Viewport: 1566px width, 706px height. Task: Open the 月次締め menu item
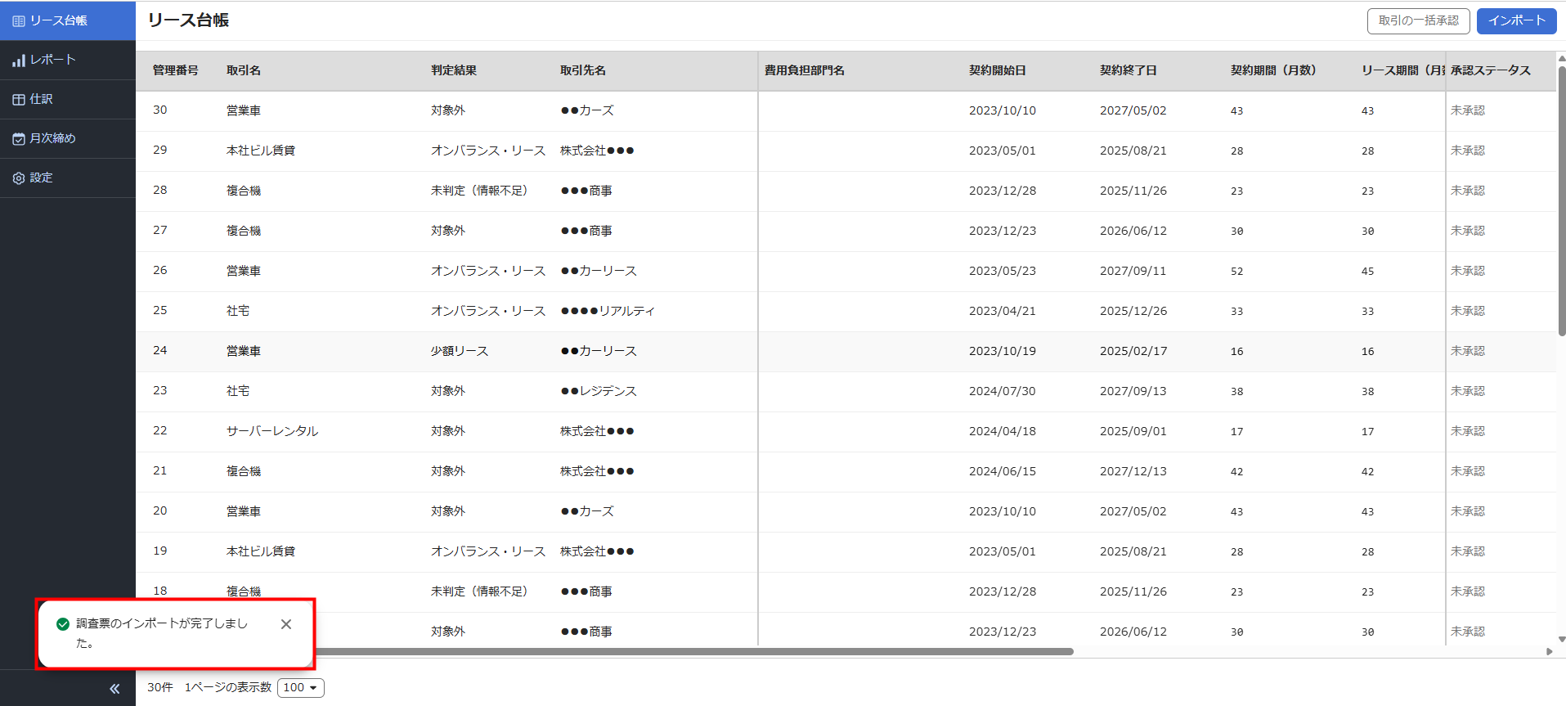pyautogui.click(x=52, y=138)
